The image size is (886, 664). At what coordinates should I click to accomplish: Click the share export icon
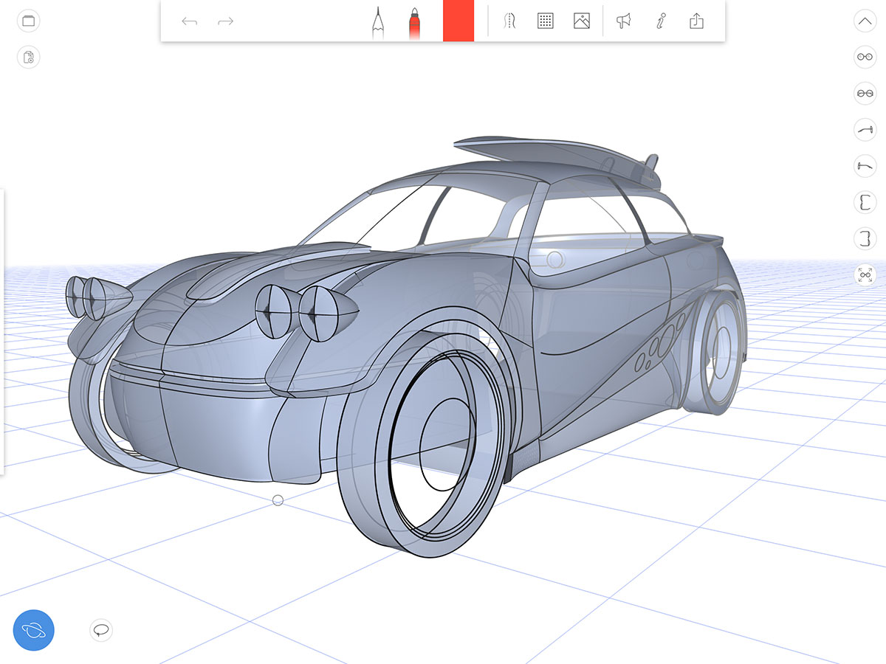click(x=696, y=21)
